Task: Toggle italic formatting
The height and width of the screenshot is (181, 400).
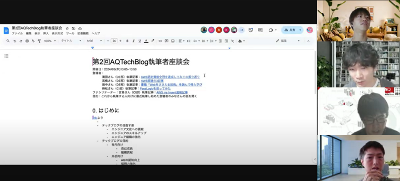Action: [133, 41]
